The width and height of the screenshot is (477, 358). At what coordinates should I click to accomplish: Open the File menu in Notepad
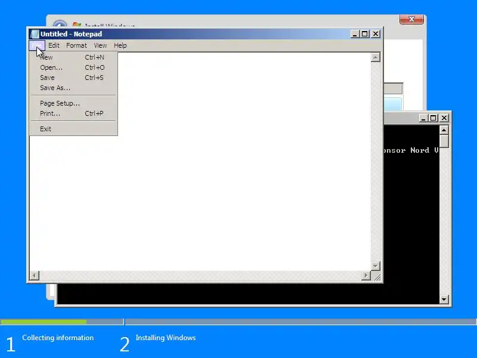pyautogui.click(x=37, y=45)
